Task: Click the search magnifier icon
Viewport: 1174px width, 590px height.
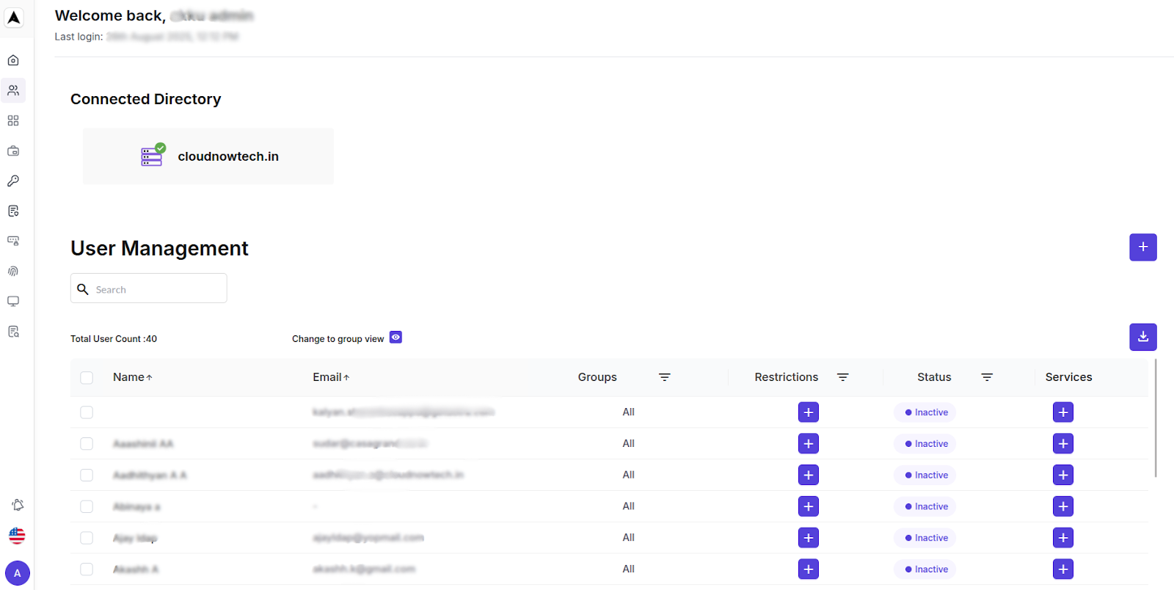Action: (83, 289)
